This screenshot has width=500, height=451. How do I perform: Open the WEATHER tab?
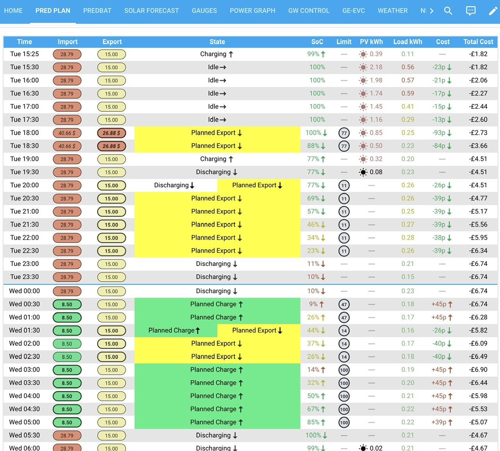[393, 11]
